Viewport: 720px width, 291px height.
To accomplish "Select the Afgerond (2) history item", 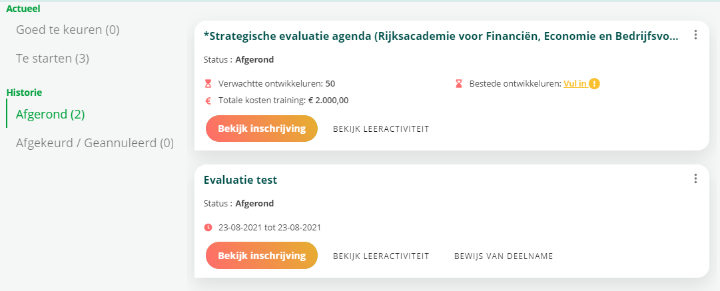I will click(51, 114).
